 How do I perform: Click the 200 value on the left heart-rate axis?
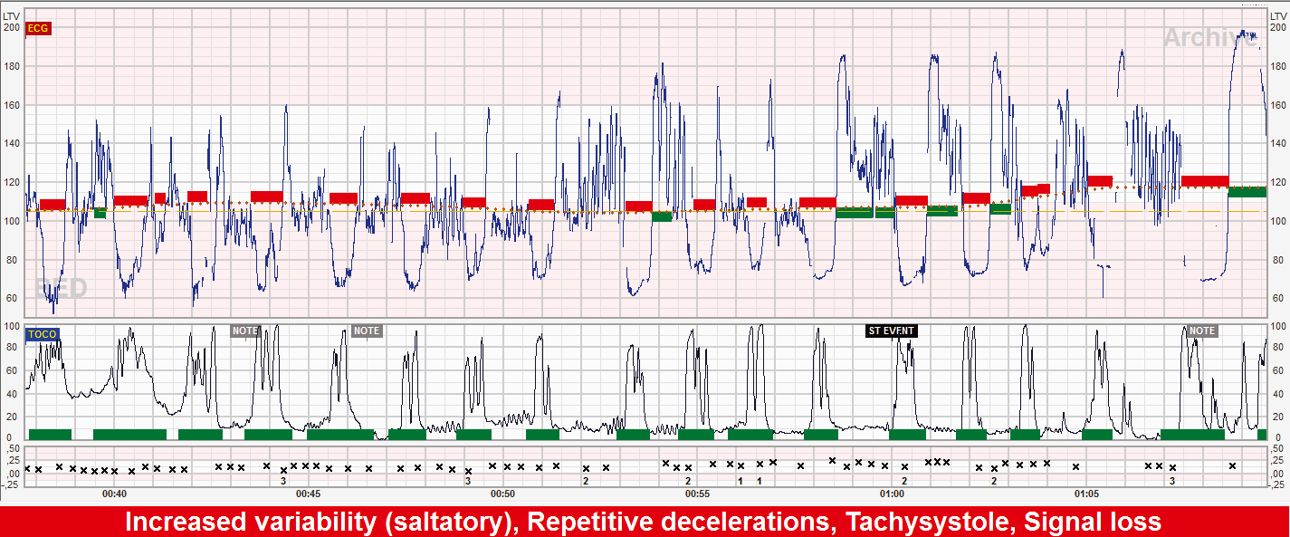coord(11,27)
